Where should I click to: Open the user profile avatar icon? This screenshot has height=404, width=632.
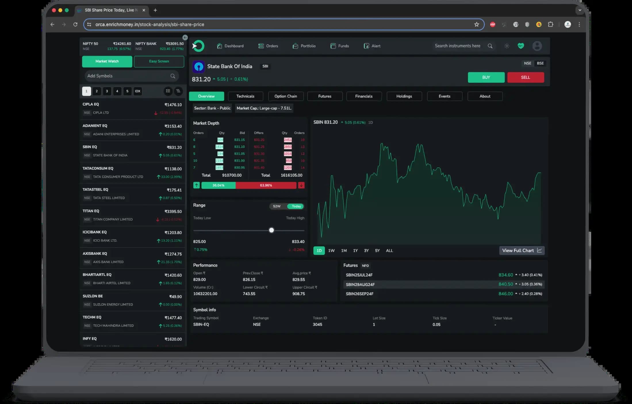pos(537,46)
